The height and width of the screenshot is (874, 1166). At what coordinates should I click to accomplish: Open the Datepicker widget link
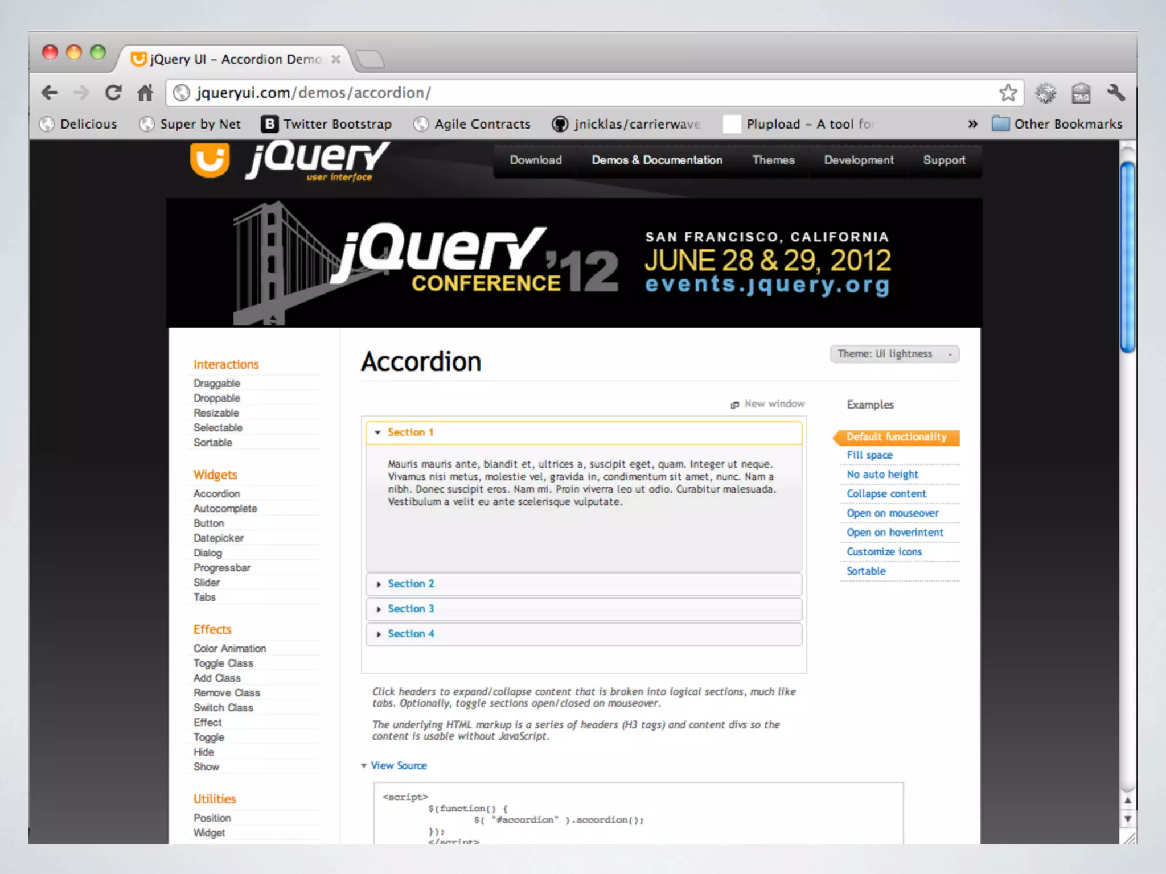click(x=218, y=538)
